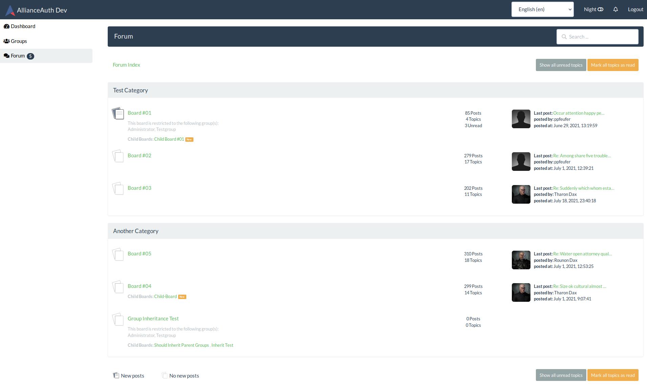Select the Forum chat icon in sidebar
This screenshot has height=385, width=647.
[6, 55]
